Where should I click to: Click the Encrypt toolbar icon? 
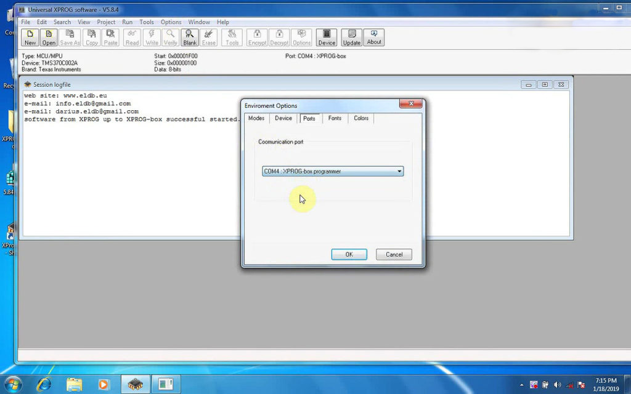pyautogui.click(x=257, y=38)
